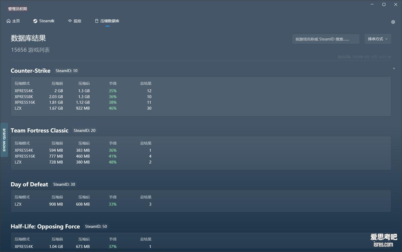Viewport: 402px width, 252px height.
Task: Click the 1.04 GB value under Opposing Force
Action: tap(56, 246)
